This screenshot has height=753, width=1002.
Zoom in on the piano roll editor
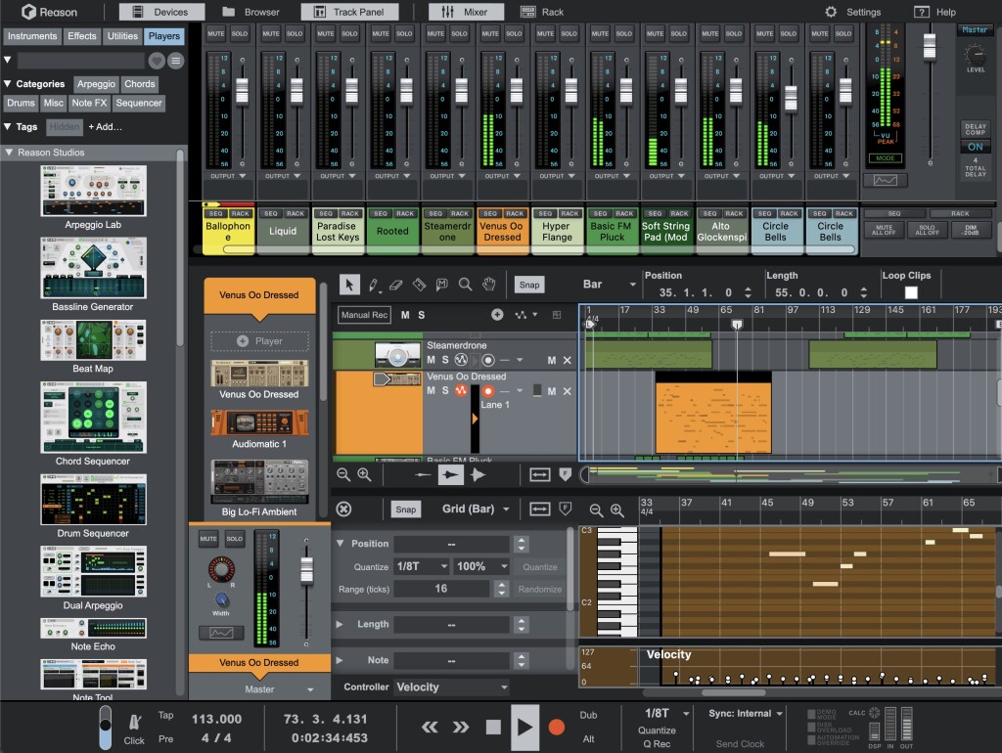tap(616, 509)
